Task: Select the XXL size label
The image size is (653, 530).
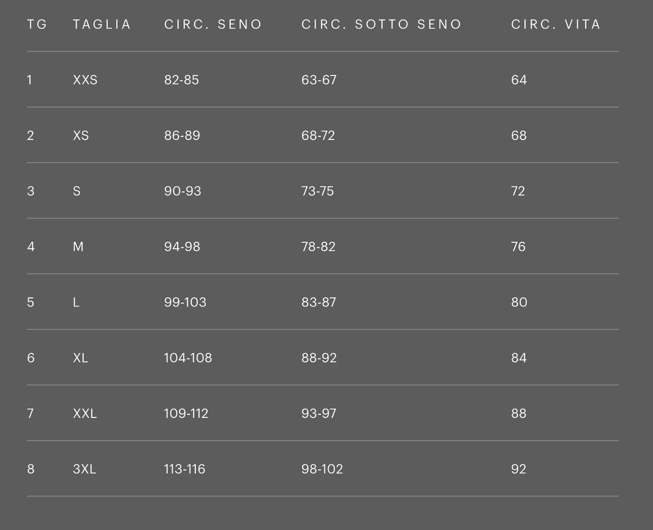Action: pyautogui.click(x=84, y=413)
